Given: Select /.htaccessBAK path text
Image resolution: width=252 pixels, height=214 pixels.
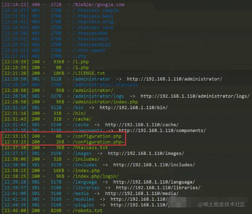Looking at the screenshot, I should [x=90, y=33].
